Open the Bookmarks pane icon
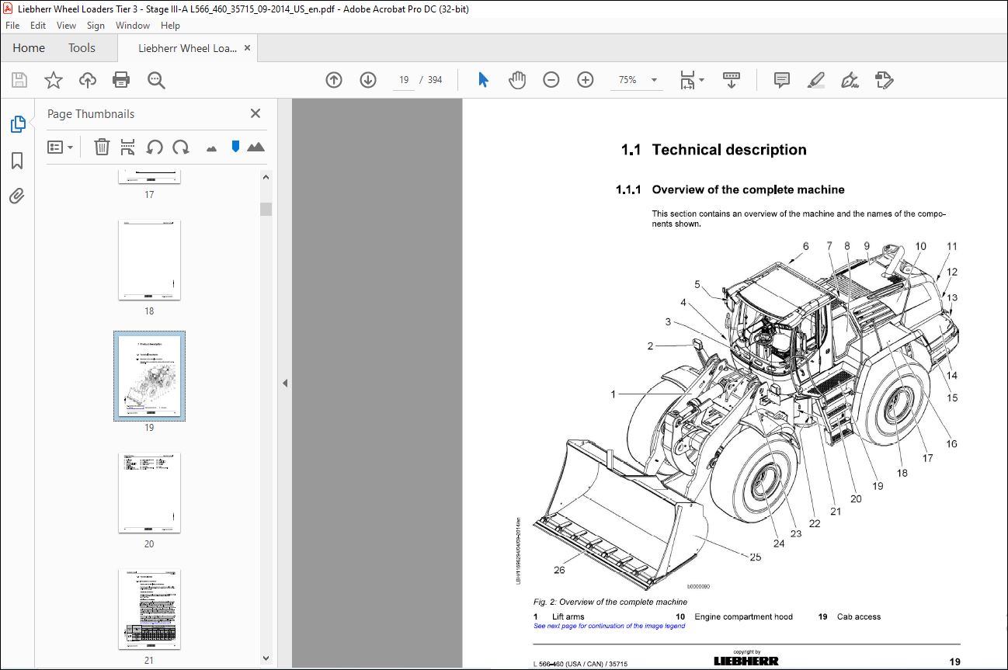 (17, 161)
